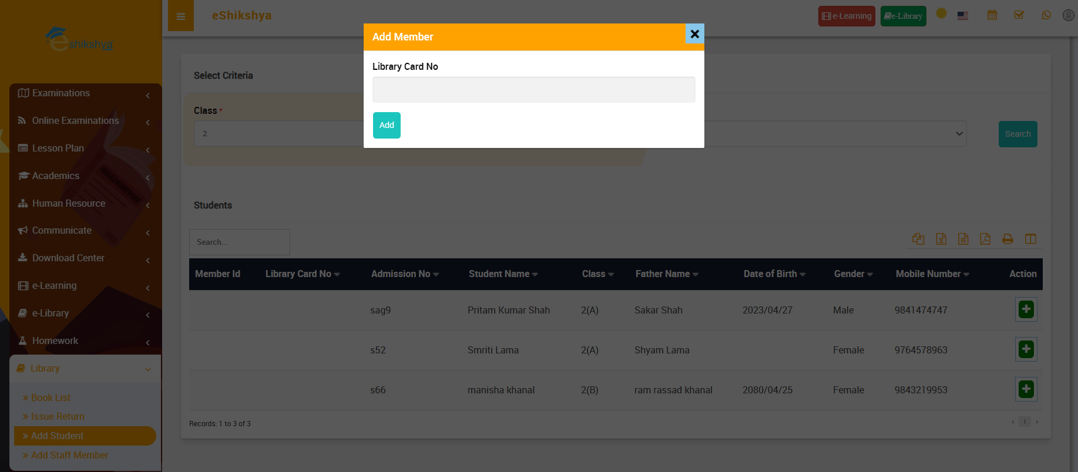
Task: Open the WhatsApp icon in header
Action: point(1046,15)
